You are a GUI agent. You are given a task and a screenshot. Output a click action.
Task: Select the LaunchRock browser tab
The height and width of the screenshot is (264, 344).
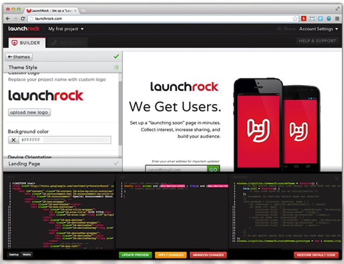pos(52,10)
